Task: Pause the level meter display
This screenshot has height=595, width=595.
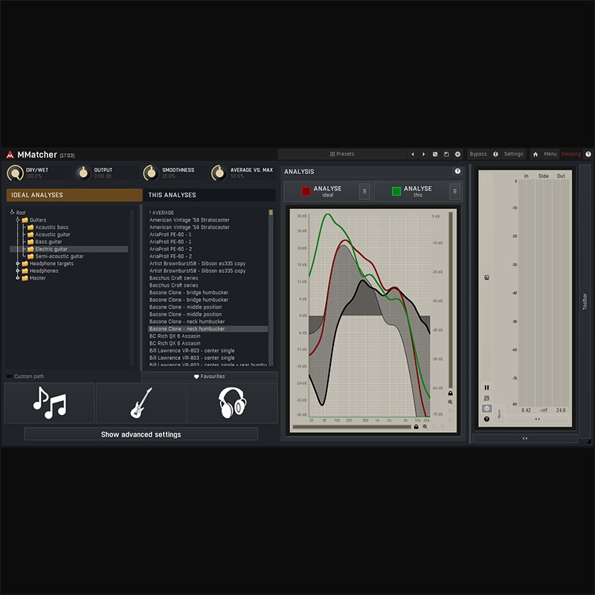Action: (x=486, y=387)
